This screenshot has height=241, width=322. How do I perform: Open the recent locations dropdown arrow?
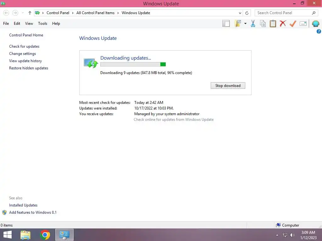[23, 13]
